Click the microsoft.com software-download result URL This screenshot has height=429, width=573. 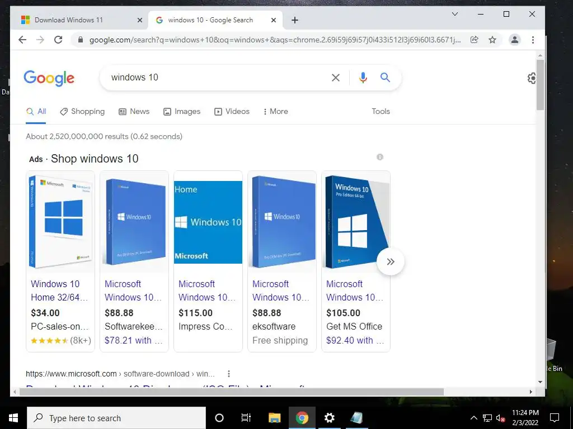point(120,374)
